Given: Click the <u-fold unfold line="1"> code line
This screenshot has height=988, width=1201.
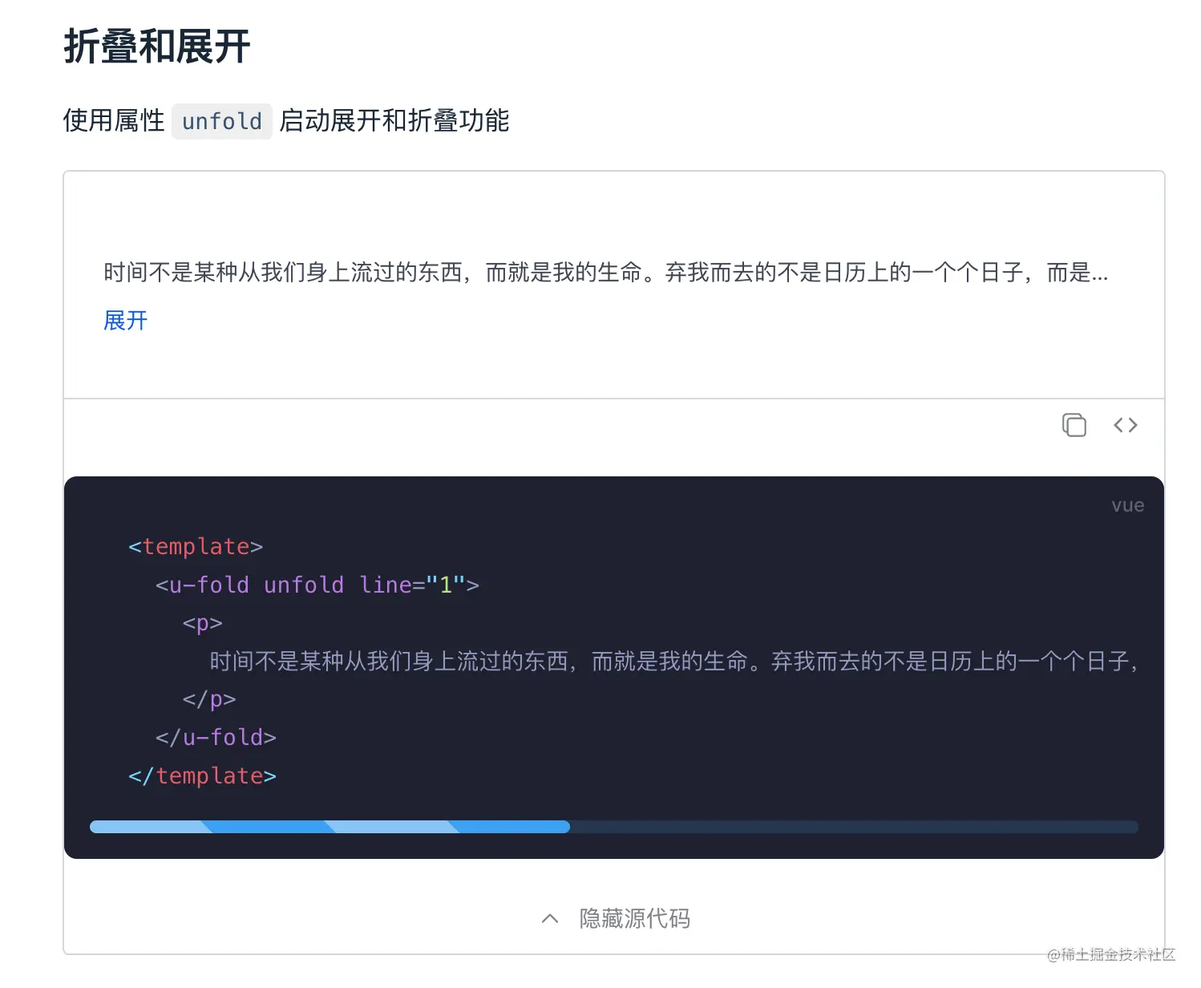Looking at the screenshot, I should [x=317, y=585].
